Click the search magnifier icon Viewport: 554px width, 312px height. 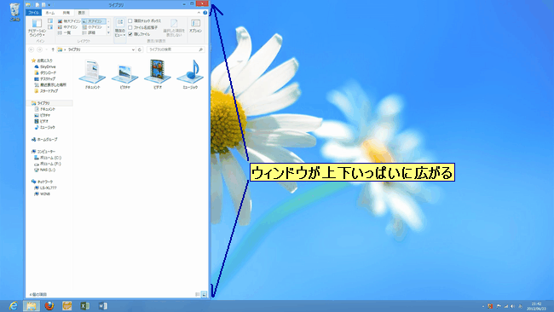coord(200,49)
